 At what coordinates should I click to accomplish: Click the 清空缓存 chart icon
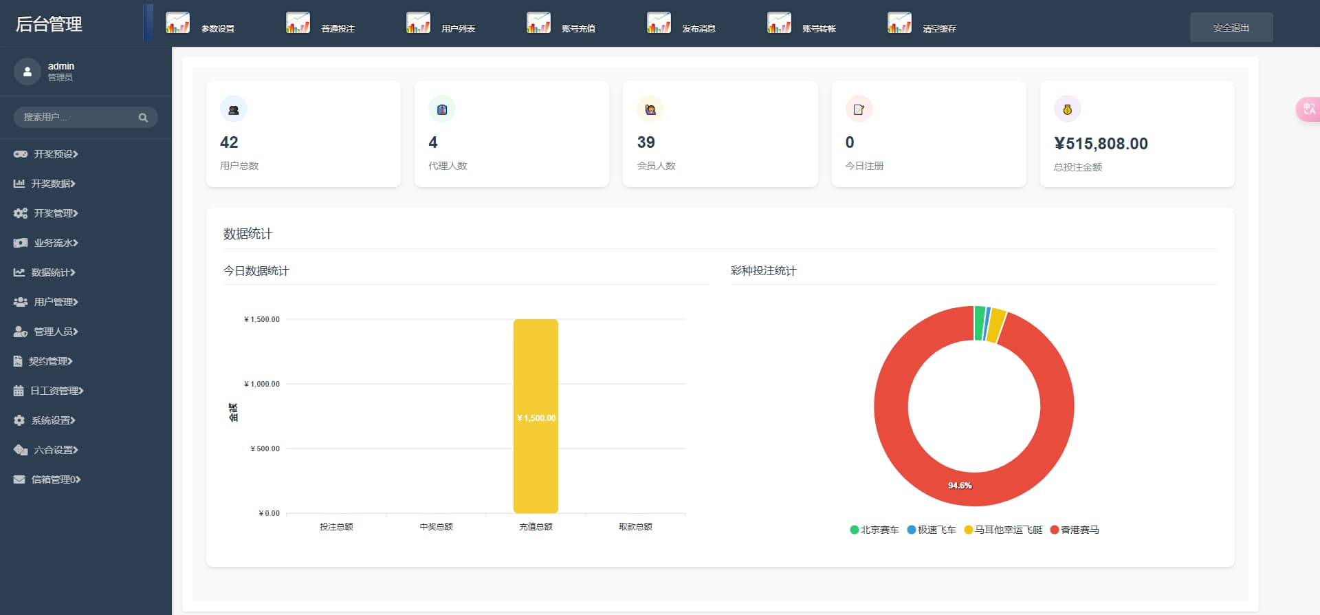point(899,23)
